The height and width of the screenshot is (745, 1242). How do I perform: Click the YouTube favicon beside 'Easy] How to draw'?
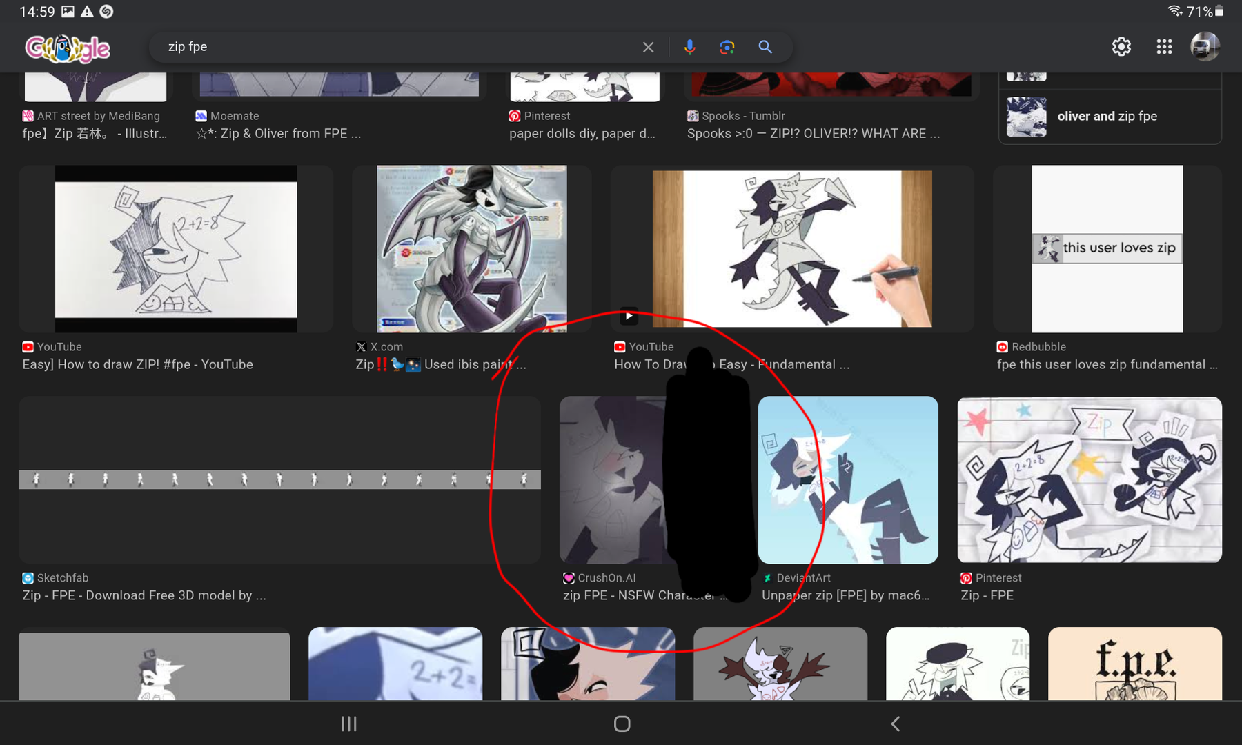point(28,347)
